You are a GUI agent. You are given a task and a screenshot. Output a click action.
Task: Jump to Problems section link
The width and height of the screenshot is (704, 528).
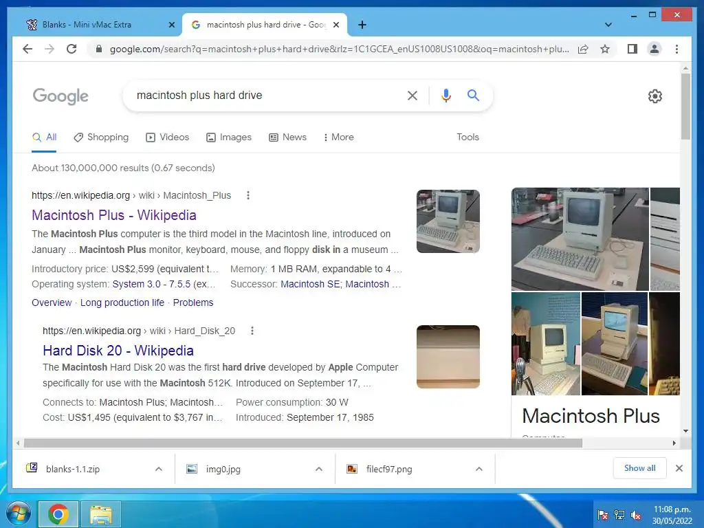[x=193, y=302]
